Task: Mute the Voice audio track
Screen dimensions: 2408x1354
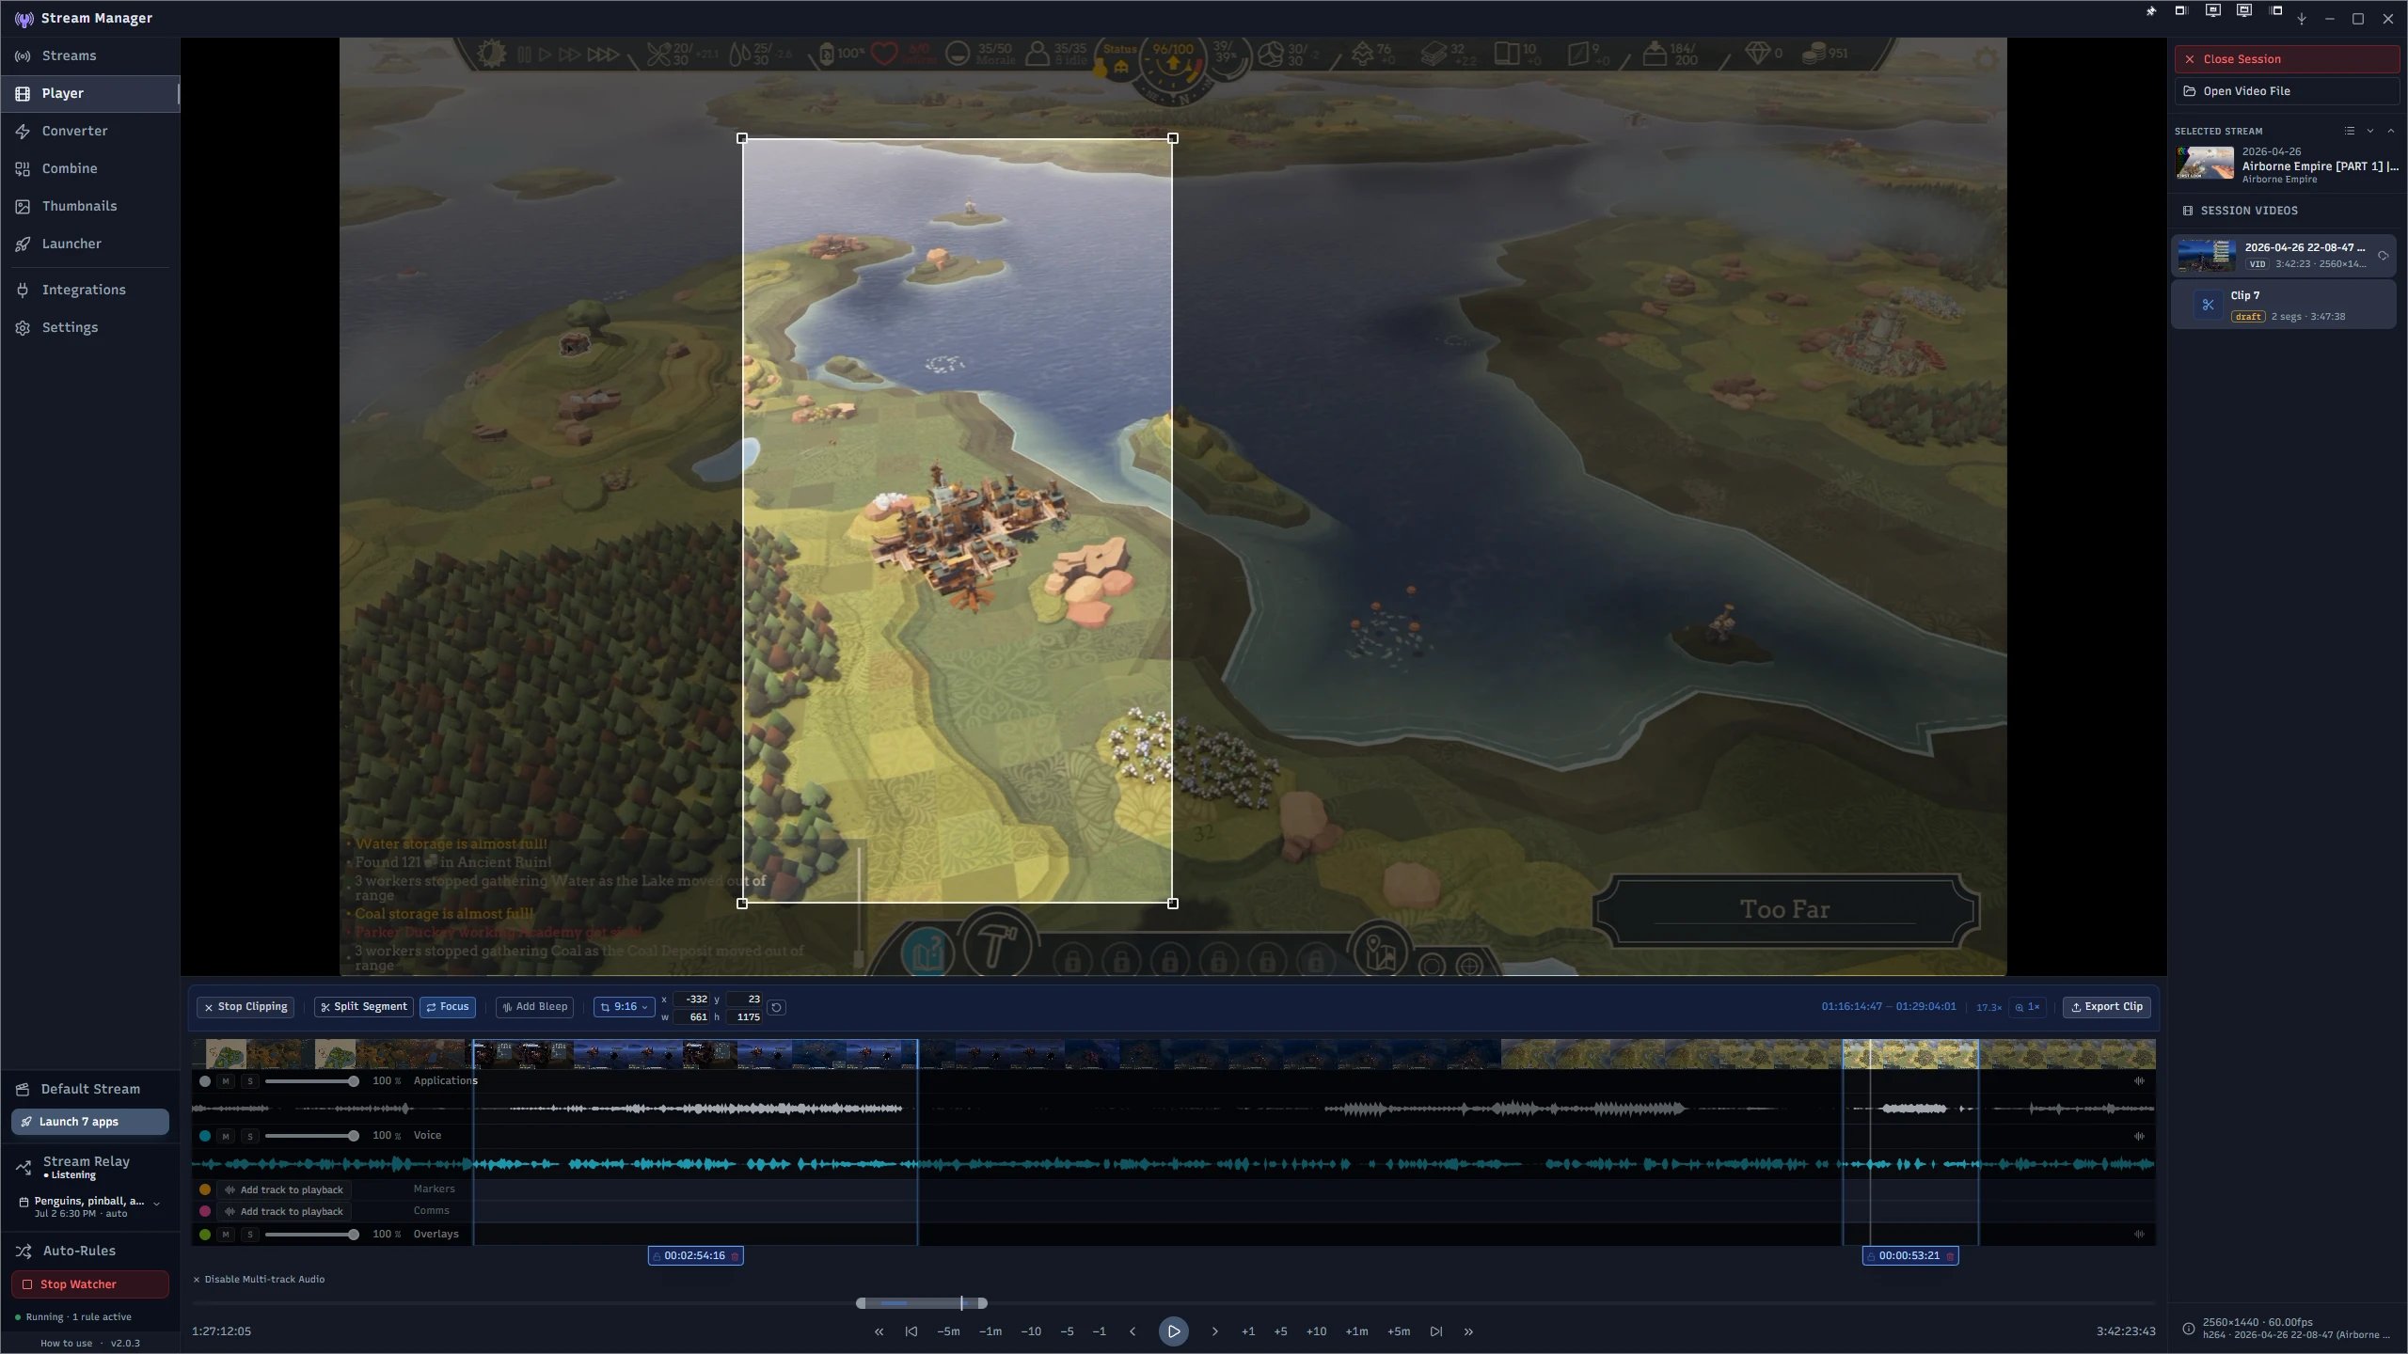Action: point(226,1136)
